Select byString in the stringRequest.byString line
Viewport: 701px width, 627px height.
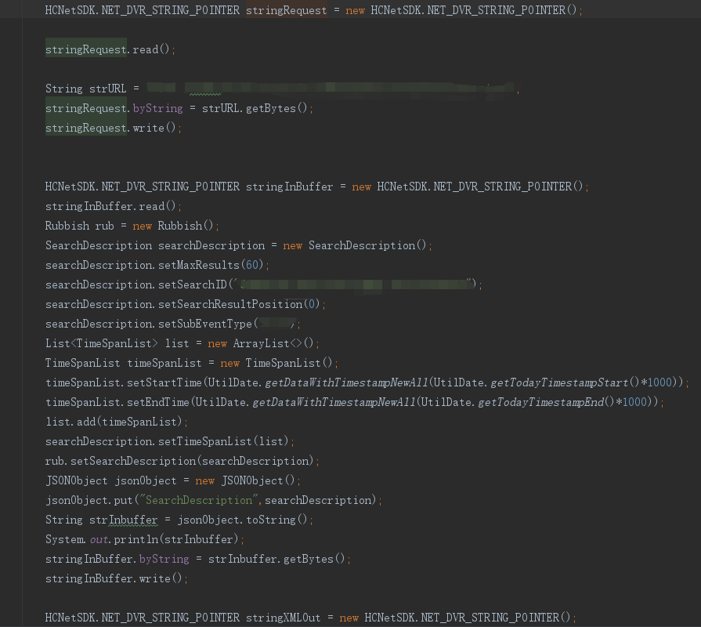click(157, 108)
